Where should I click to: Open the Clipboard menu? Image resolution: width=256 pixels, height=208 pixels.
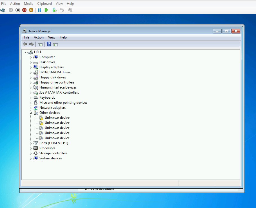click(44, 3)
